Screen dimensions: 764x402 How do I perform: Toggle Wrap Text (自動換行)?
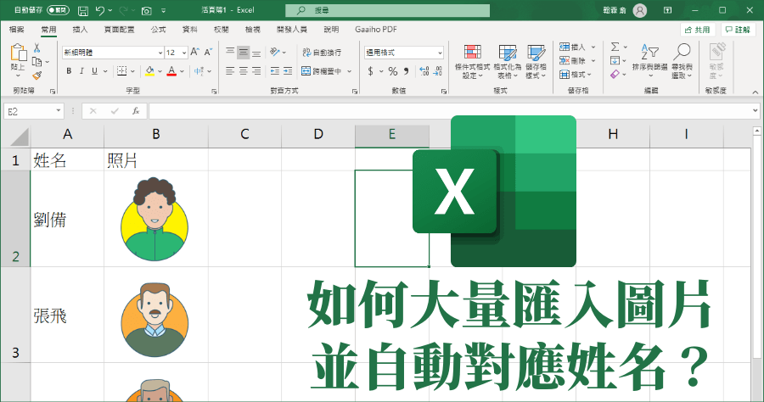point(322,52)
